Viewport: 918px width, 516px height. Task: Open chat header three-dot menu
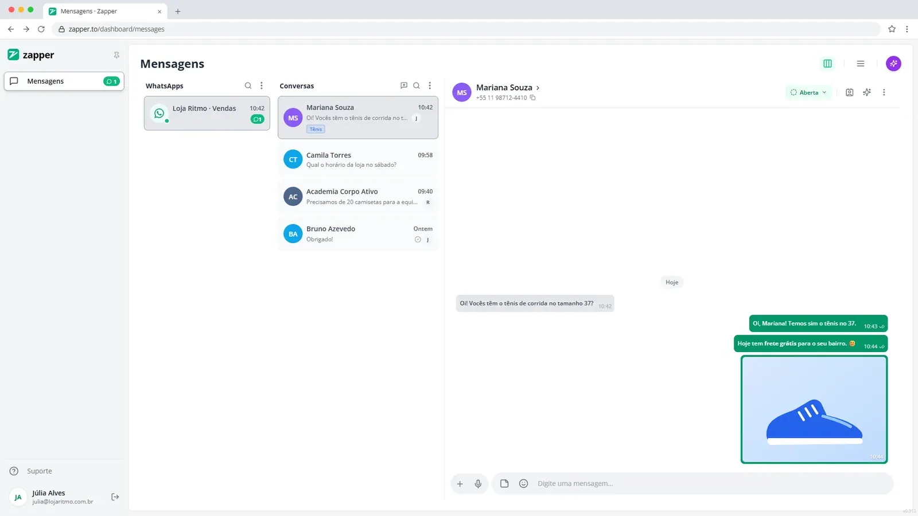click(884, 92)
